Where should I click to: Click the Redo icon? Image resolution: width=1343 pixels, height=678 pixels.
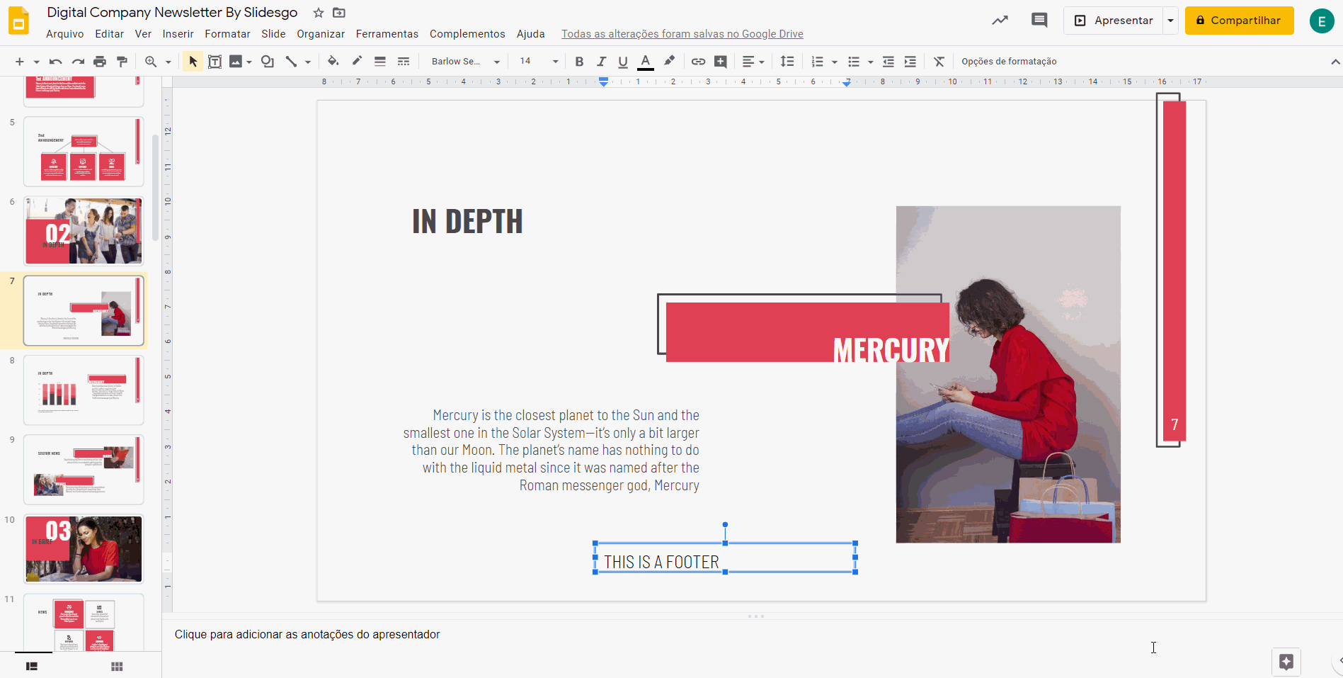pyautogui.click(x=78, y=62)
